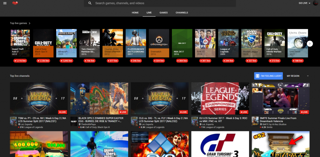Switch to the GAMES tab
This screenshot has height=157, width=320.
(x=163, y=13)
